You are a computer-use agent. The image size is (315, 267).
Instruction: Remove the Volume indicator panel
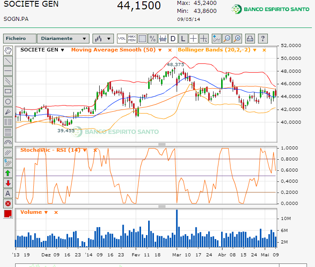(x=56, y=212)
